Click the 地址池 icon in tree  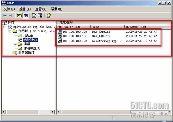pos(20,35)
